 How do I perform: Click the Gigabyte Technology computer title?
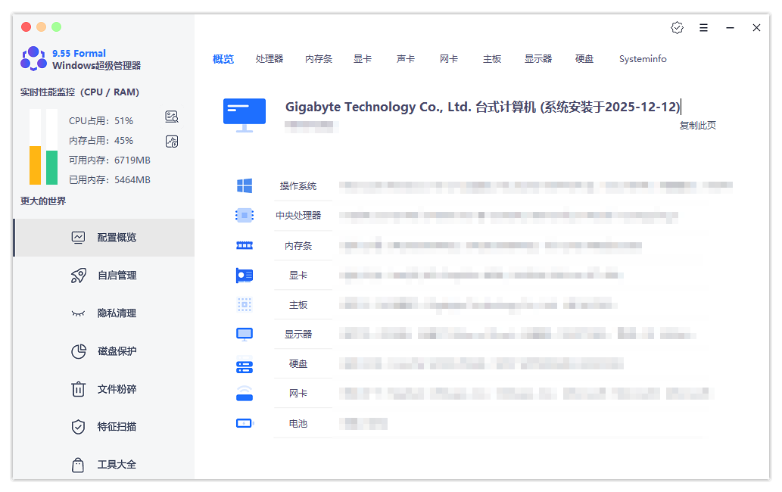tap(482, 107)
